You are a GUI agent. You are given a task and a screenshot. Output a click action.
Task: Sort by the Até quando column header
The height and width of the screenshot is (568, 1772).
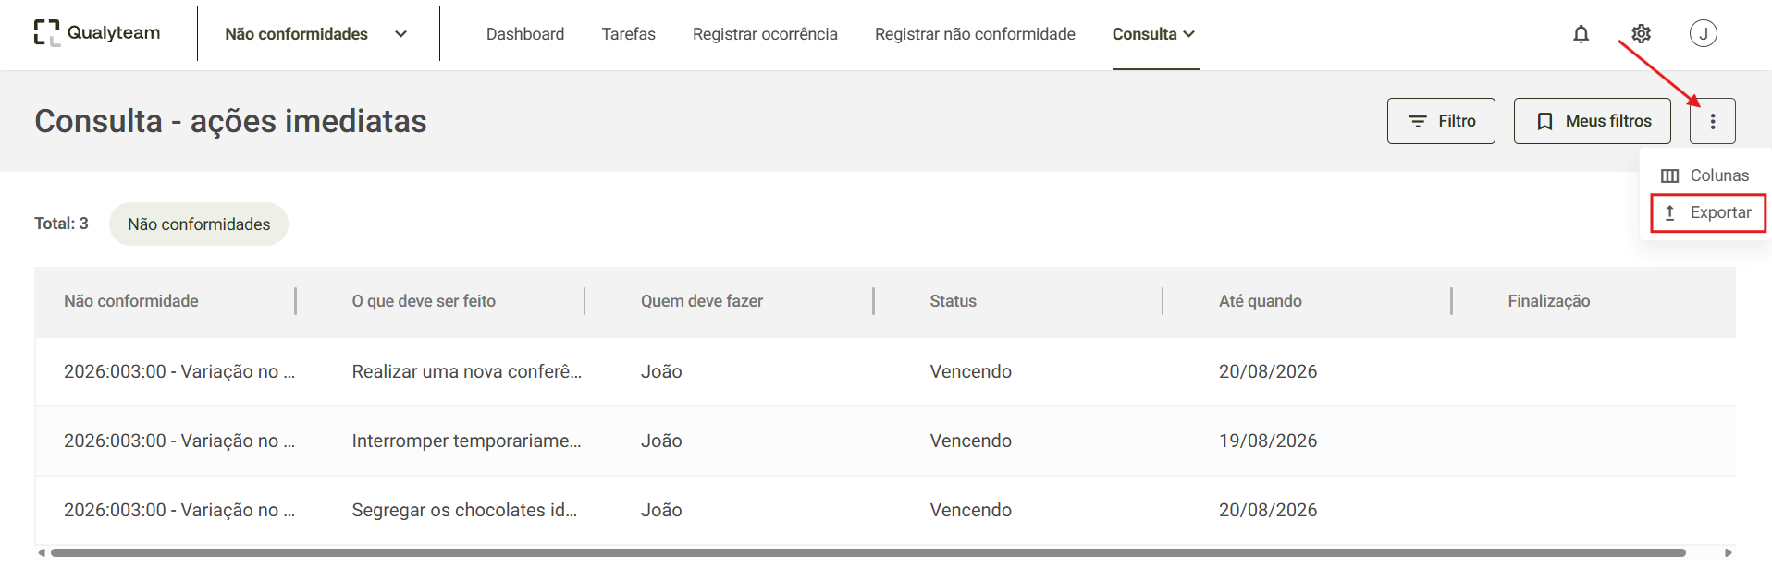[x=1260, y=301]
